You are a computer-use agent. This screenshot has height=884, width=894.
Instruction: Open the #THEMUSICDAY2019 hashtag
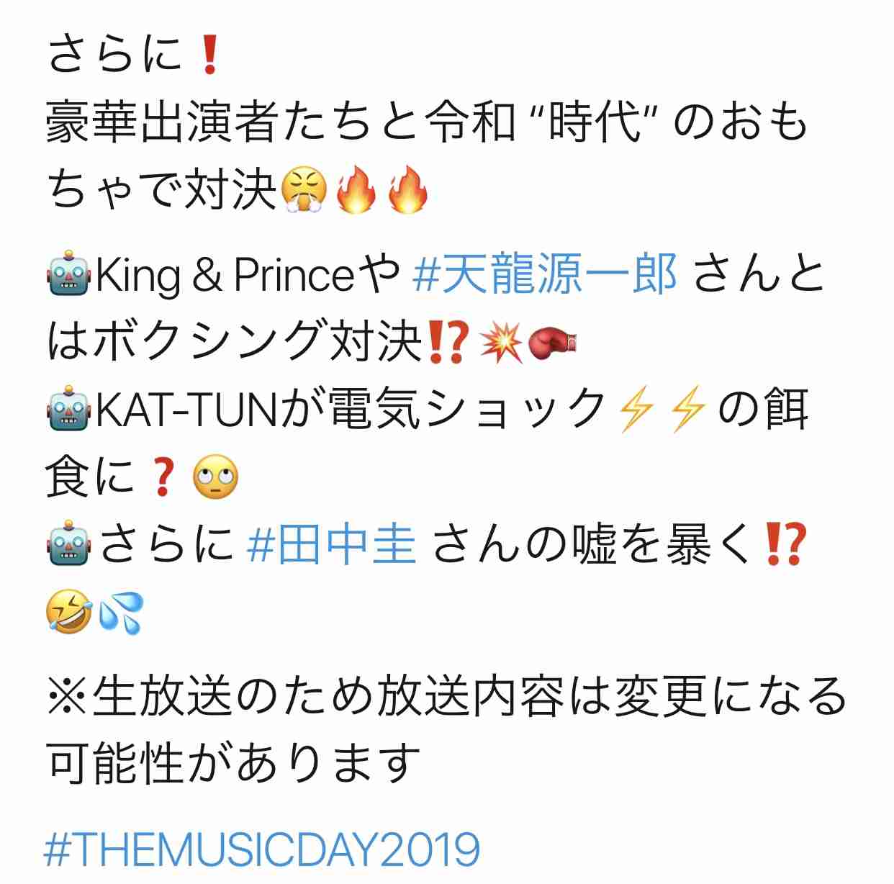tap(262, 849)
